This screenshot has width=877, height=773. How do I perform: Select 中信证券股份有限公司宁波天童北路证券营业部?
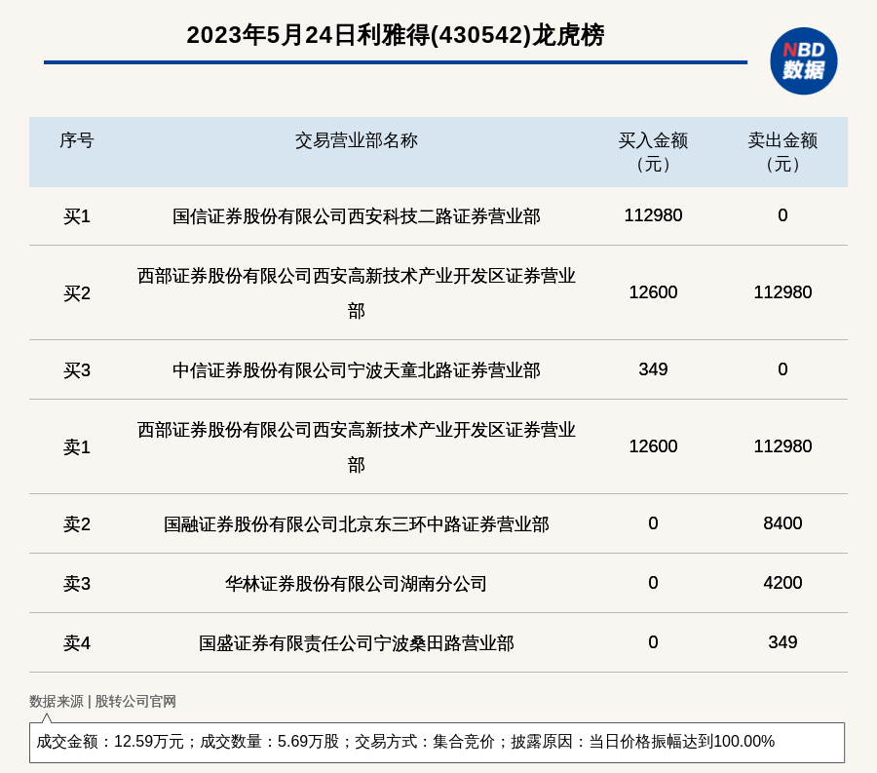[357, 370]
